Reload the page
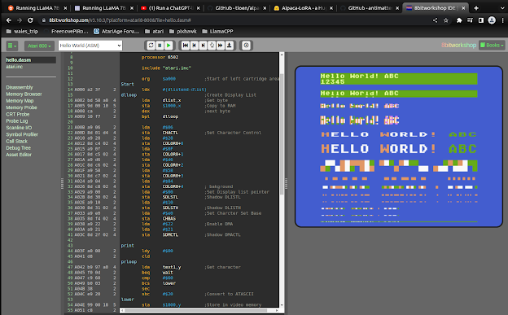 [30, 20]
